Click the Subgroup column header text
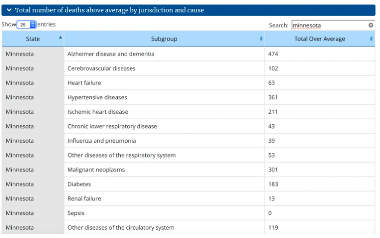 point(164,39)
